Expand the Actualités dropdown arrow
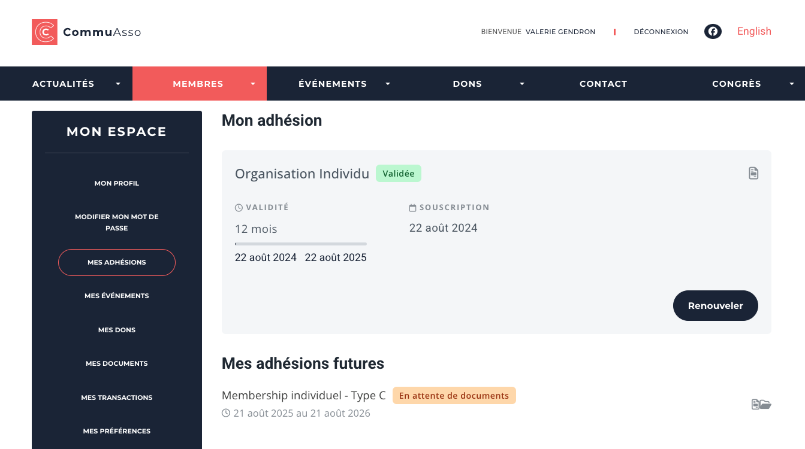Viewport: 805px width, 449px height. pos(118,84)
